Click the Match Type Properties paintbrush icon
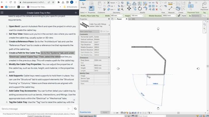The image size is (209, 117). (x=104, y=9)
